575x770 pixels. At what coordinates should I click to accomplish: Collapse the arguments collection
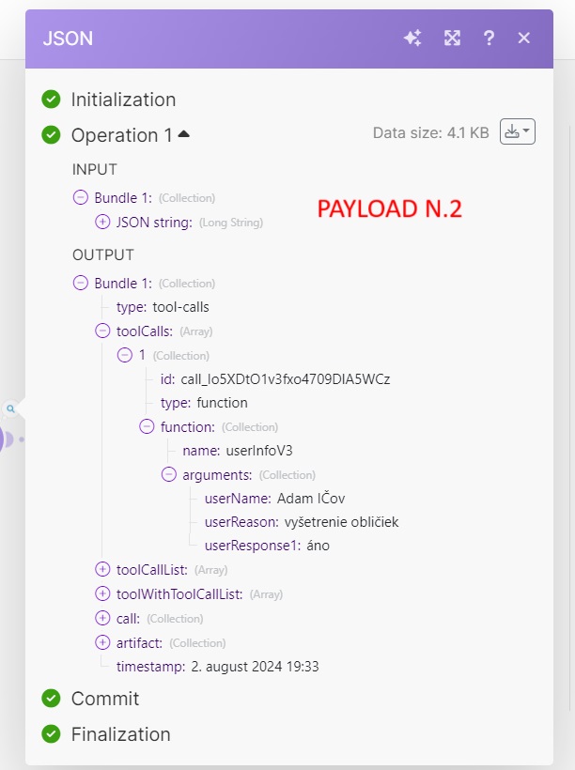(x=169, y=474)
